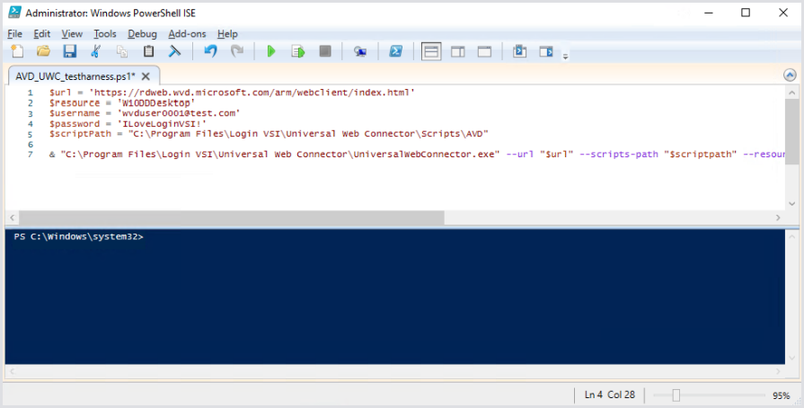This screenshot has width=804, height=408.
Task: Show script pane on the right layout
Action: pos(457,52)
